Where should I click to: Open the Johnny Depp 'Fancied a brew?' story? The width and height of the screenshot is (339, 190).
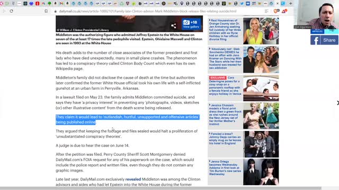[x=225, y=138]
